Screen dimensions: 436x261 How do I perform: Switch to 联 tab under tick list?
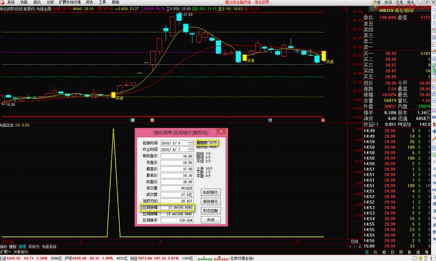click(409, 252)
